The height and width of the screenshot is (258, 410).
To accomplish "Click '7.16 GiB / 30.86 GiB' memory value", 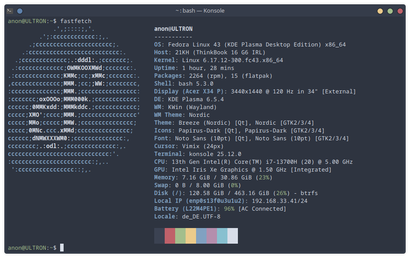I will (217, 178).
